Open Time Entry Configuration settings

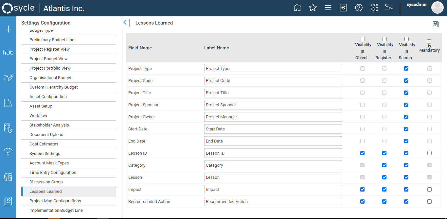tap(68, 173)
